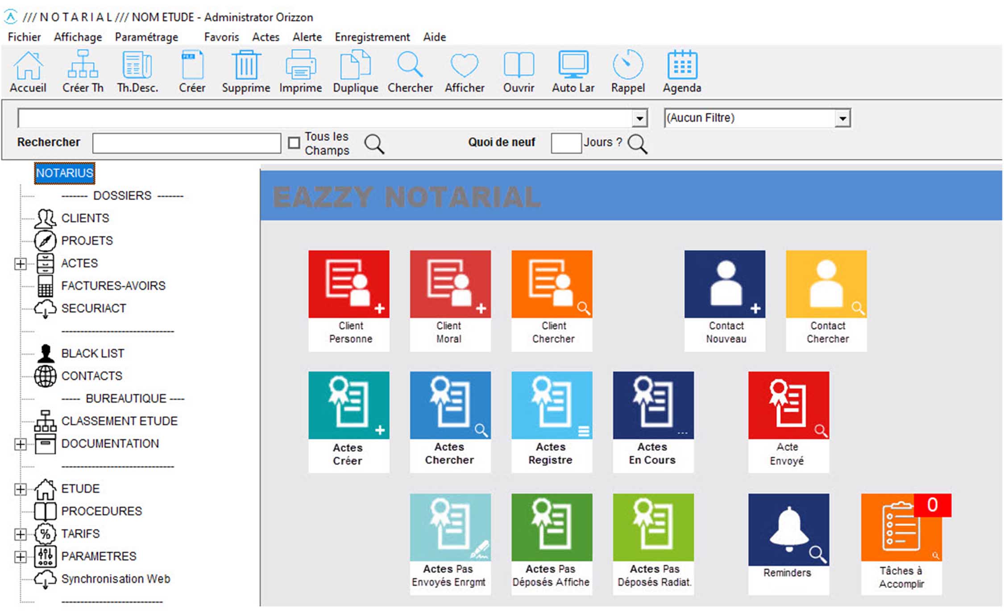Open the Th.Desc. toolbar icon

[x=137, y=71]
